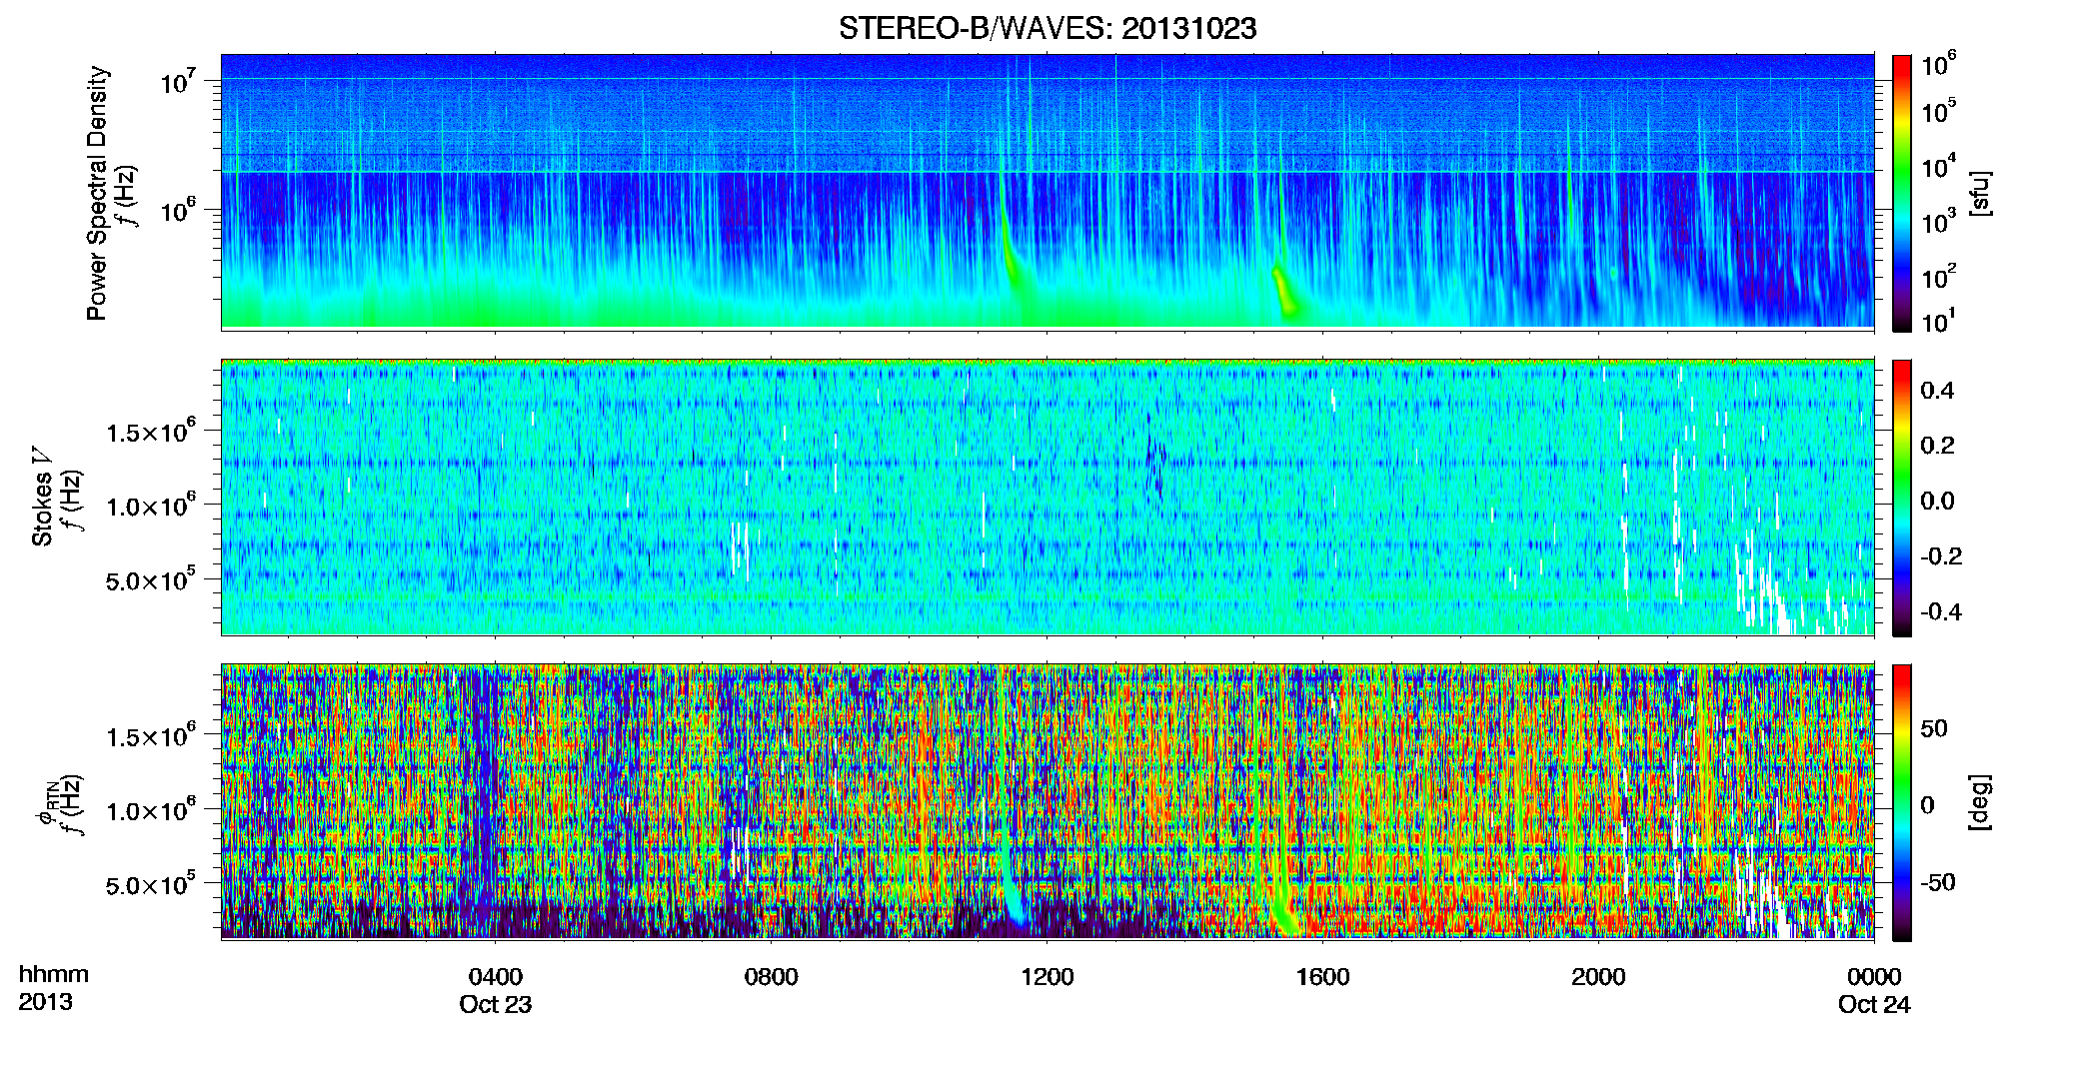This screenshot has height=1079, width=2095.
Task: Click the [sfu] unit label
Action: [x=1980, y=193]
